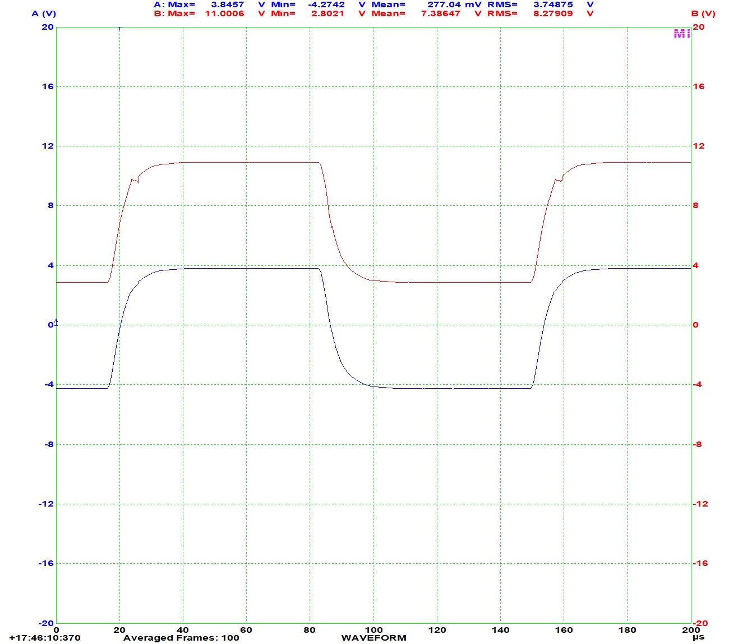Click the 200 tick on the time axis
Viewport: 738px width, 644px height.
point(691,630)
